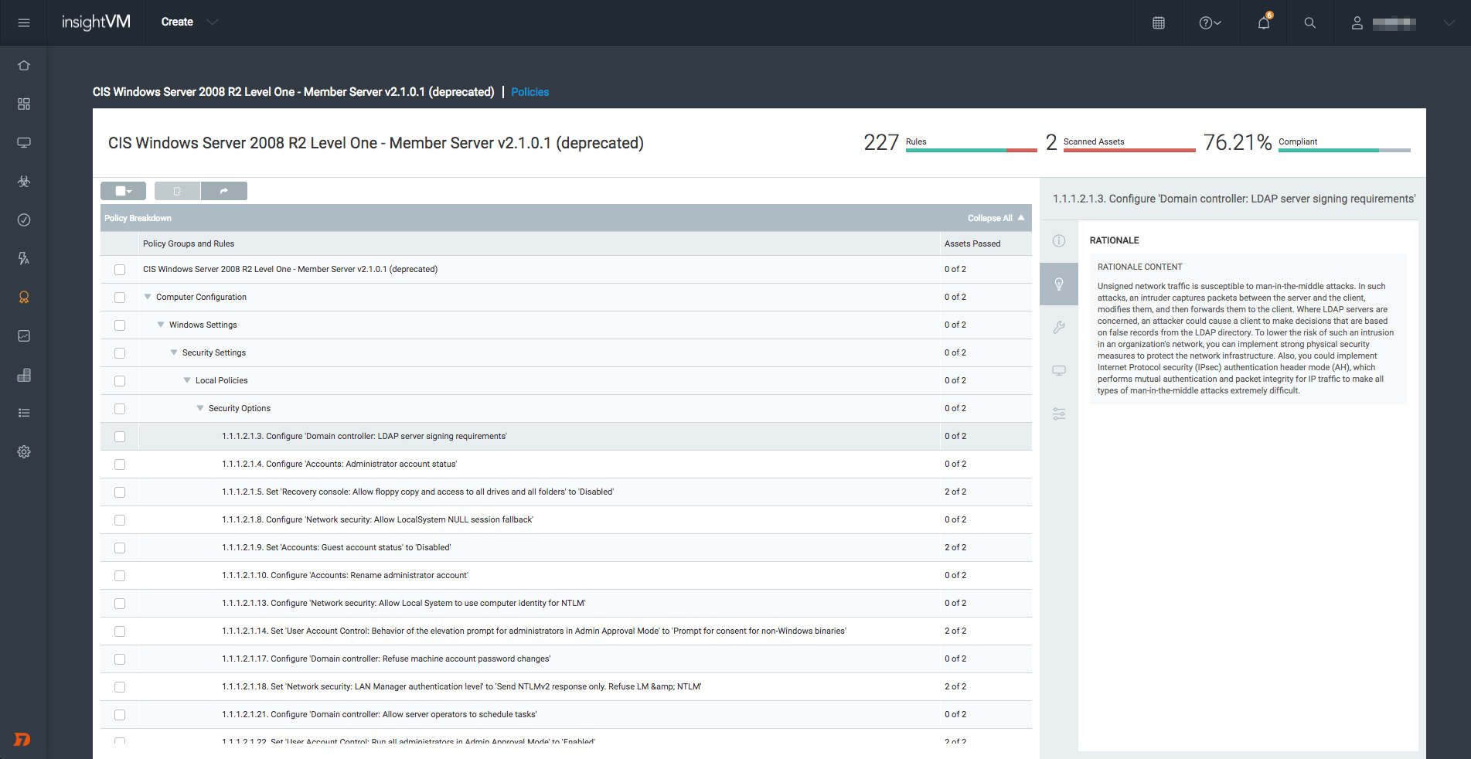Tick checkbox beside Guest account status rule
The height and width of the screenshot is (759, 1471).
tap(120, 548)
